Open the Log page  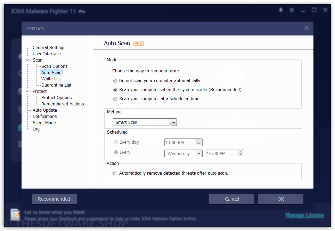36,129
